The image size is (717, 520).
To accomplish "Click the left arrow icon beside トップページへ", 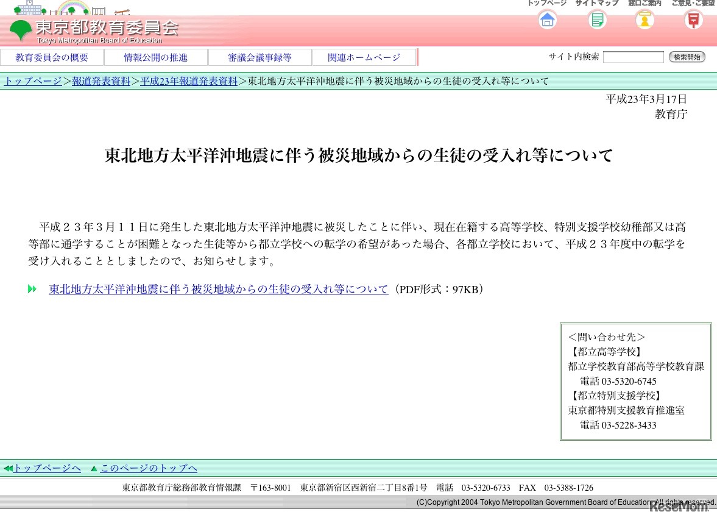I will pos(8,468).
